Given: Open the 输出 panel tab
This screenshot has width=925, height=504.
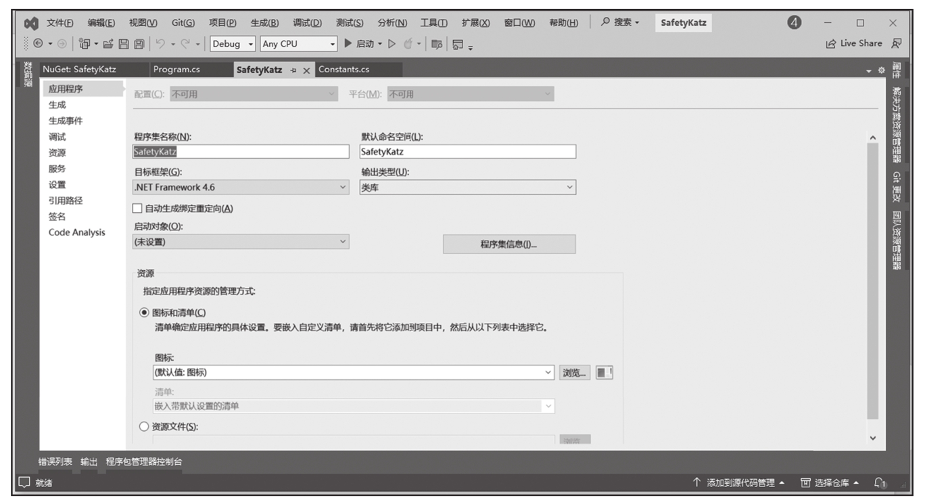Looking at the screenshot, I should click(x=89, y=462).
